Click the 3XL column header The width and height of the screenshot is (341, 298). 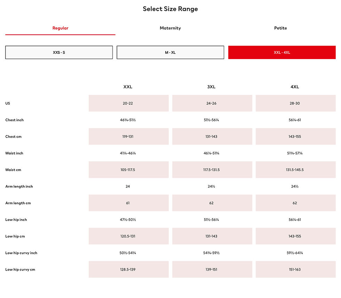(x=211, y=87)
